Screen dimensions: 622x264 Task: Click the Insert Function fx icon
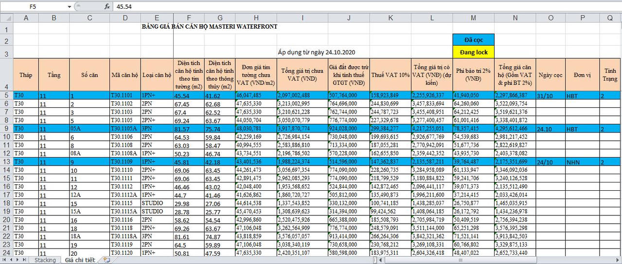107,7
